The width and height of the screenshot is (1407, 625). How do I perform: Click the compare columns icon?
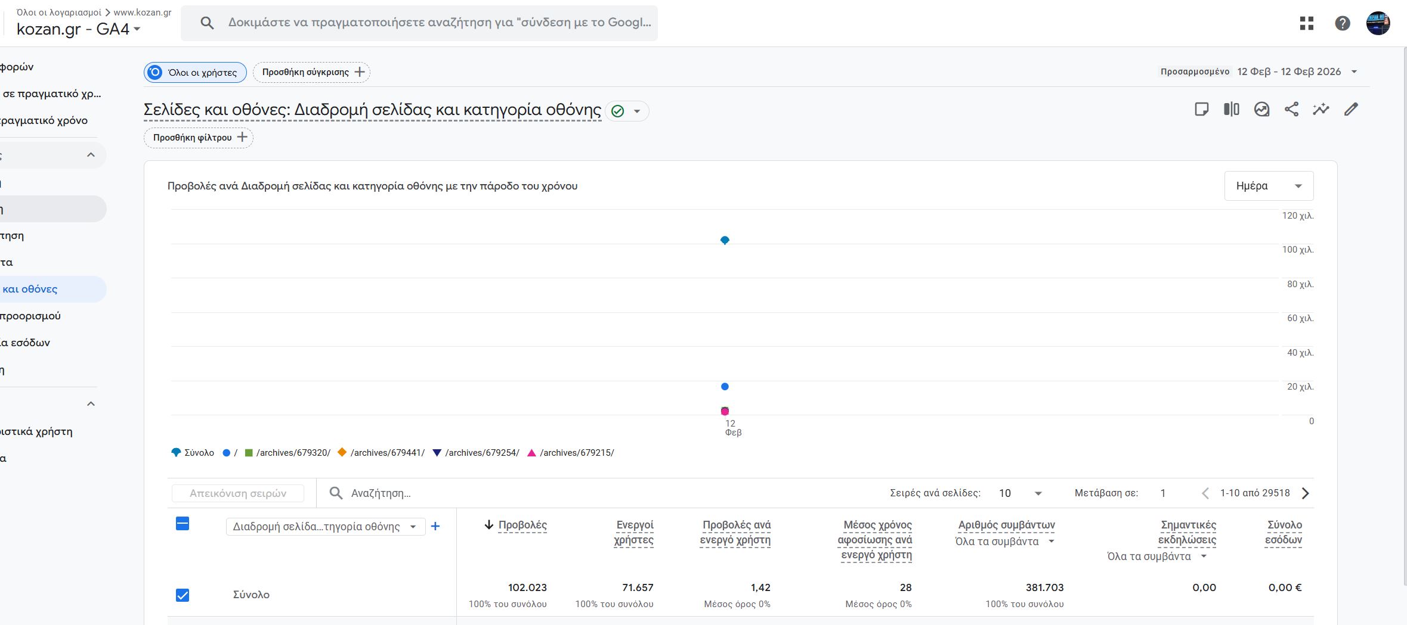coord(1231,109)
